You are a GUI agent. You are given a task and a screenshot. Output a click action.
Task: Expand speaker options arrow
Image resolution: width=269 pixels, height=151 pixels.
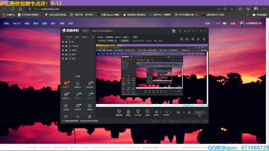(170, 112)
